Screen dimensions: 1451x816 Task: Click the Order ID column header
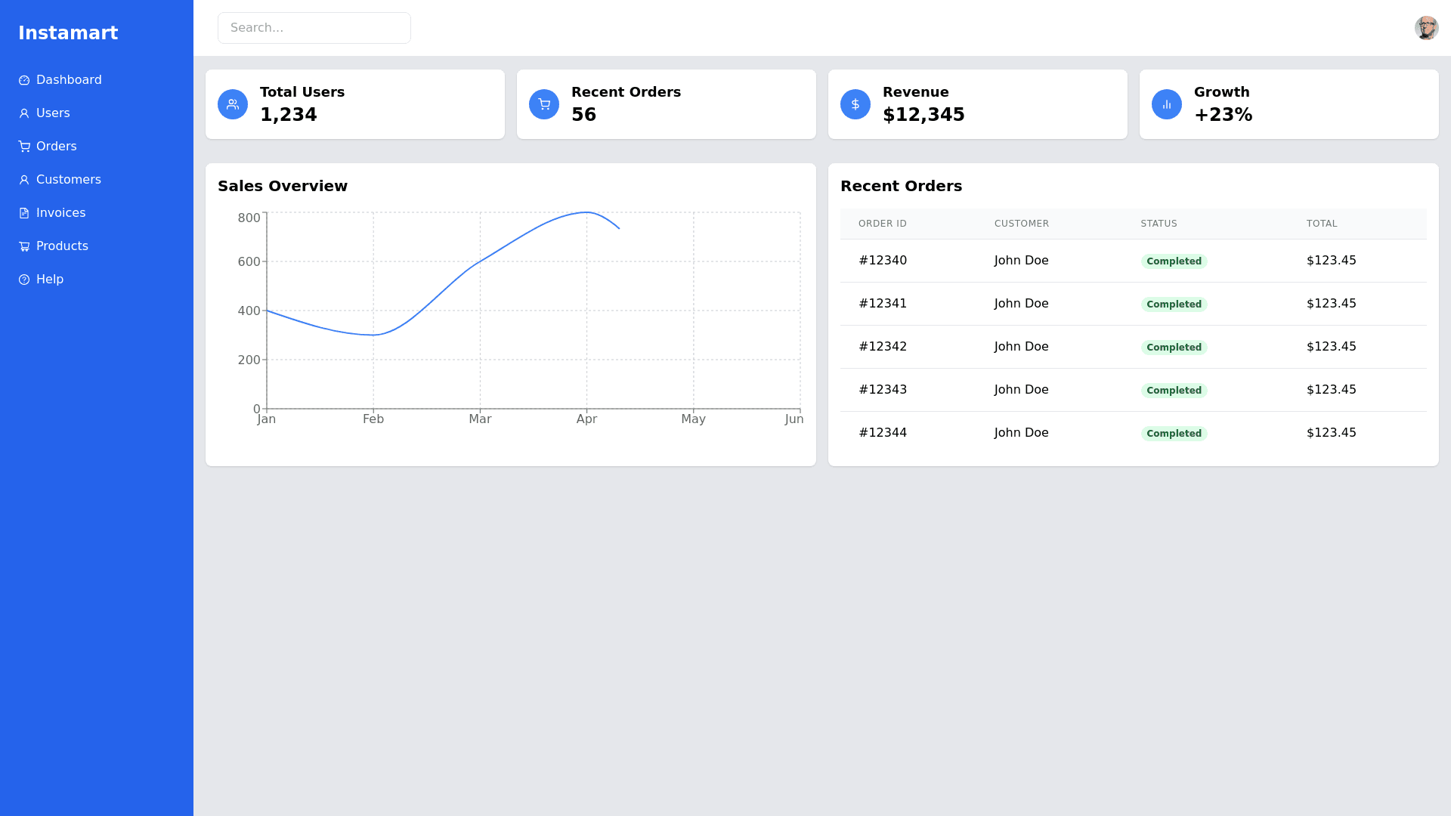pos(882,224)
